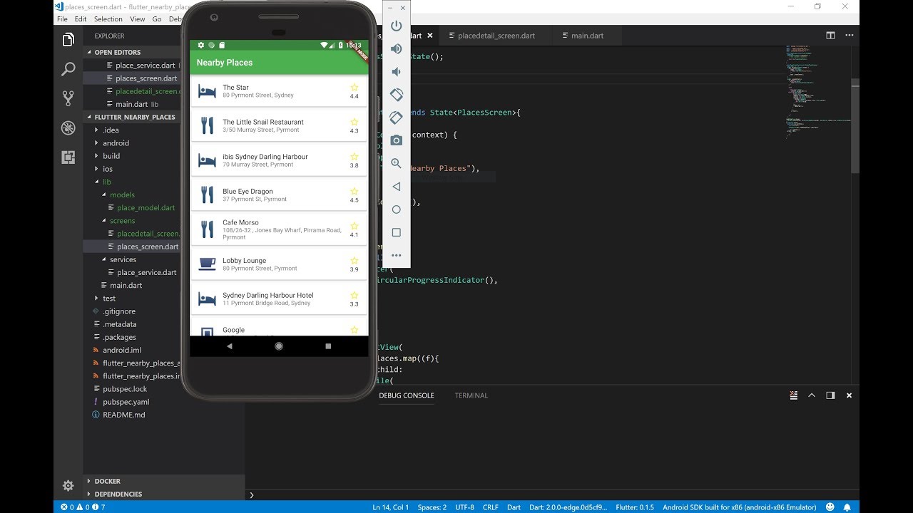The image size is (913, 513).
Task: Rotate the emulator right
Action: pyautogui.click(x=397, y=118)
